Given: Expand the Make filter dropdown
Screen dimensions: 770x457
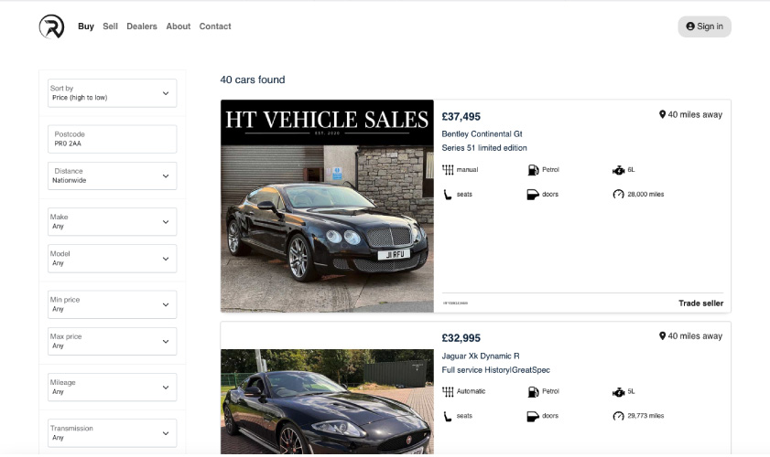Looking at the screenshot, I should click(112, 221).
